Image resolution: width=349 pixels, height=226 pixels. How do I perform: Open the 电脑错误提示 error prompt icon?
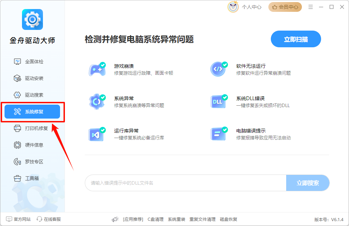[218, 134]
